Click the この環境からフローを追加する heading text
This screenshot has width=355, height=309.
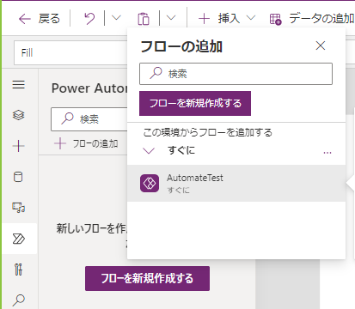pyautogui.click(x=207, y=132)
